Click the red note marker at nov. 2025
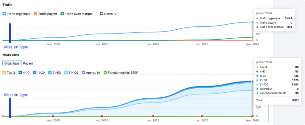305x125 pixels. click(x=153, y=116)
